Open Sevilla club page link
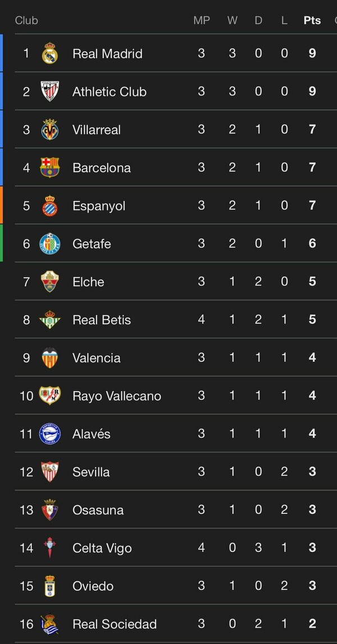This screenshot has width=337, height=644. point(91,472)
